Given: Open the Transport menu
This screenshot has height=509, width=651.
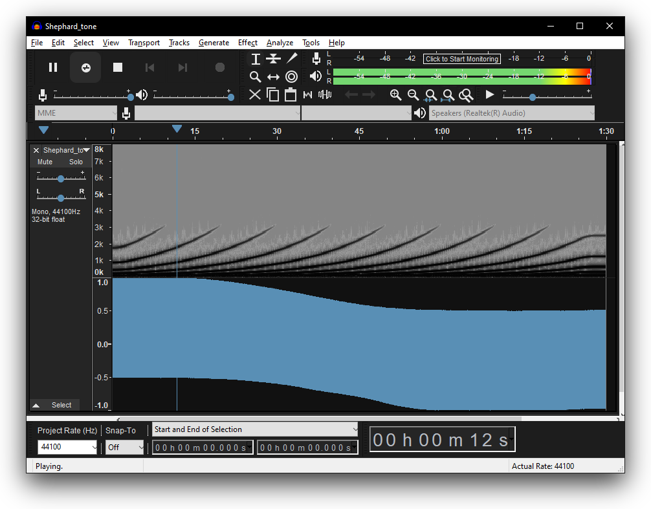Looking at the screenshot, I should tap(144, 43).
